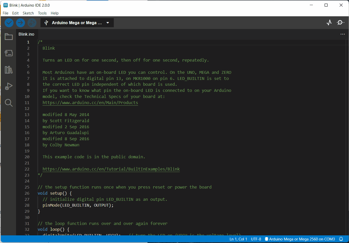
Task: Minimize the Arduino IDE window
Action: (x=311, y=5)
